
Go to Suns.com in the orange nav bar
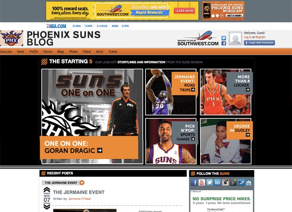pos(6,52)
